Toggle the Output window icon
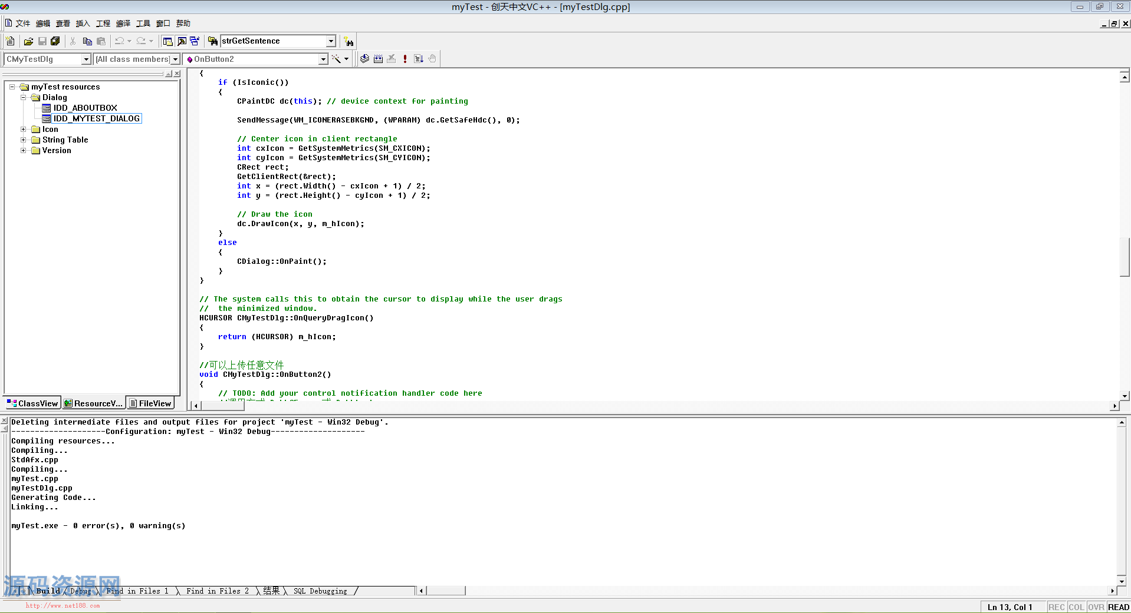Viewport: 1131px width, 613px height. tap(182, 41)
